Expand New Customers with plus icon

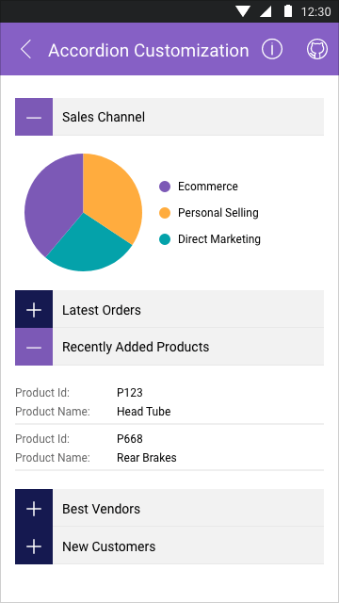[x=34, y=546]
